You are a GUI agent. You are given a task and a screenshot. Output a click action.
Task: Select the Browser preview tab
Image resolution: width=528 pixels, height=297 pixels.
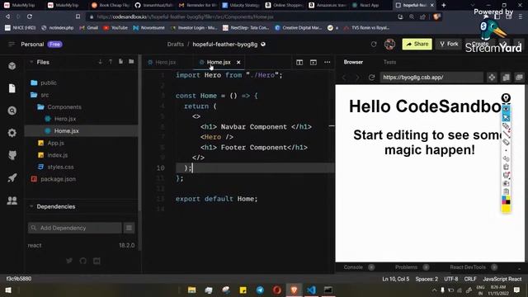click(353, 62)
